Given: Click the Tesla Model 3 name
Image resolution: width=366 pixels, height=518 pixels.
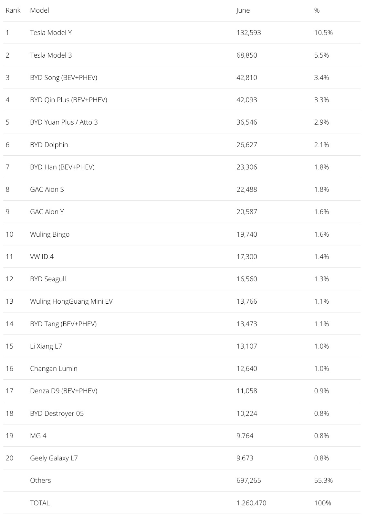Looking at the screenshot, I should pyautogui.click(x=51, y=55).
